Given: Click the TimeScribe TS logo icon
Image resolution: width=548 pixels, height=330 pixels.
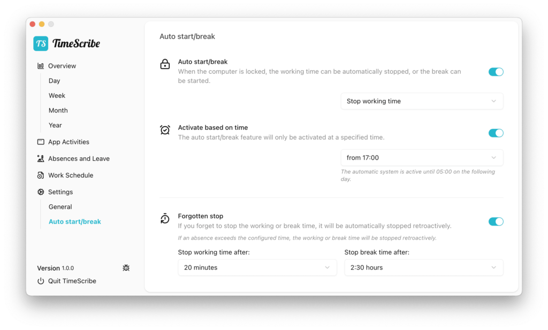Looking at the screenshot, I should tap(41, 44).
